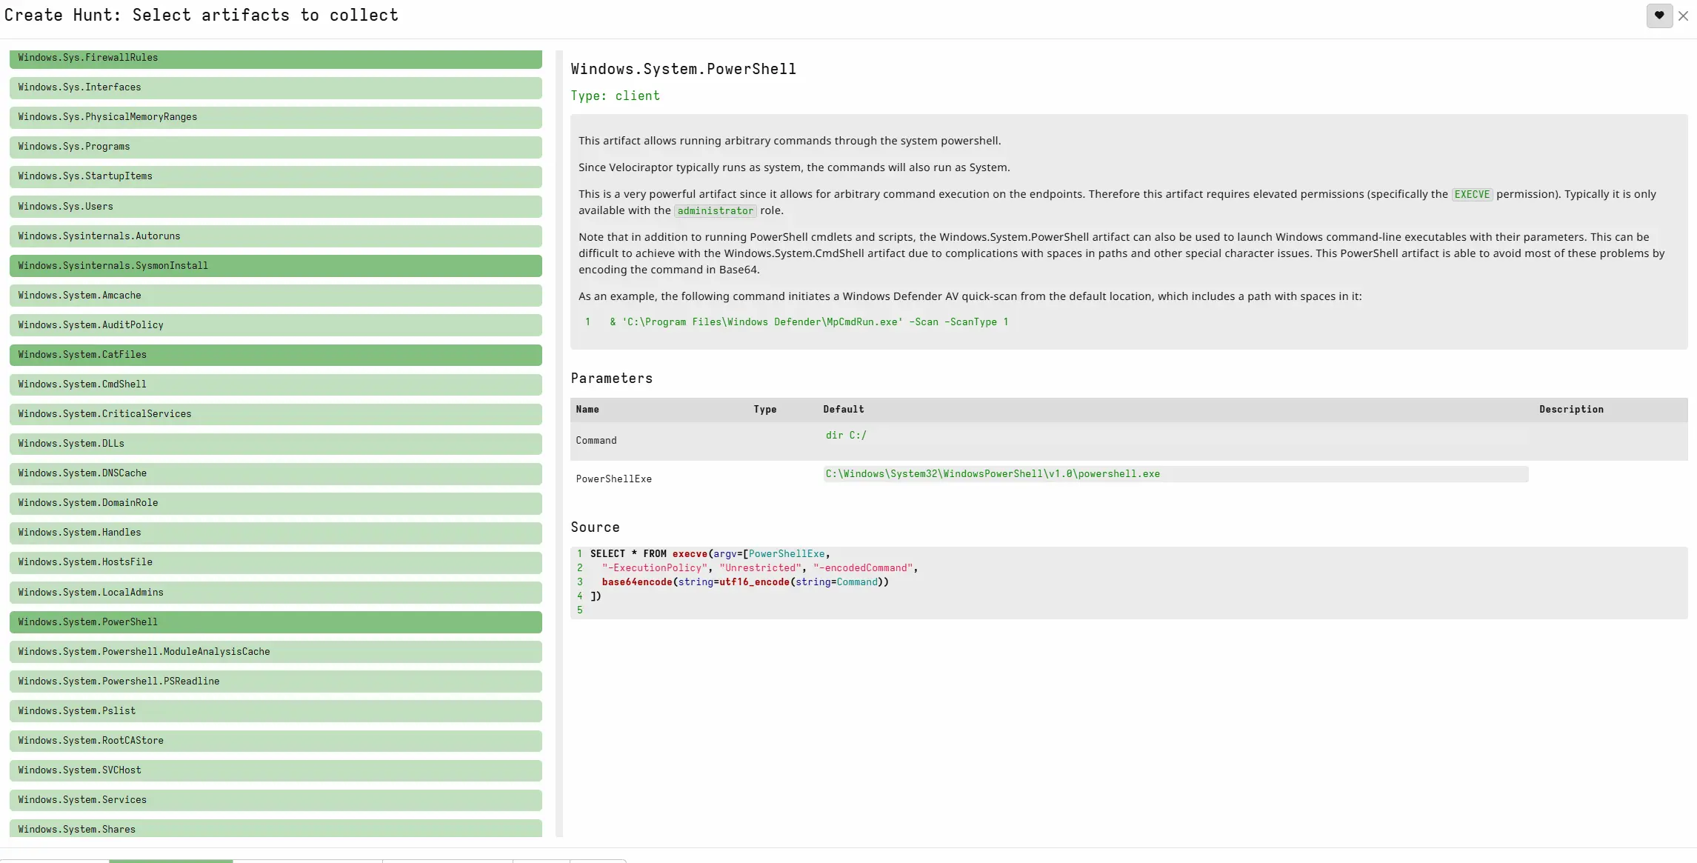Image resolution: width=1697 pixels, height=863 pixels.
Task: Select Windows.System.RootCAStore artifact
Action: 276,741
